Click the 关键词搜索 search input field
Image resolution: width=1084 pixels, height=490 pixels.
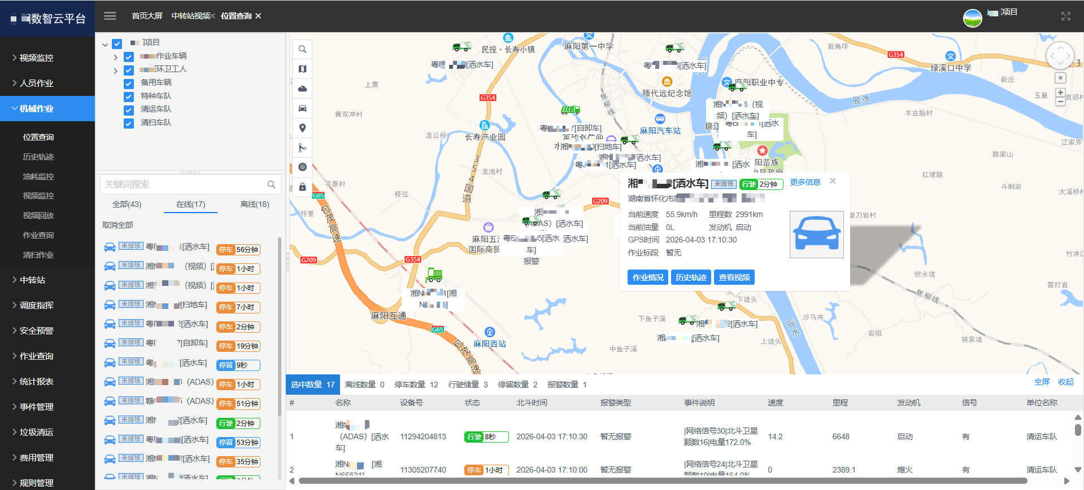pos(184,184)
